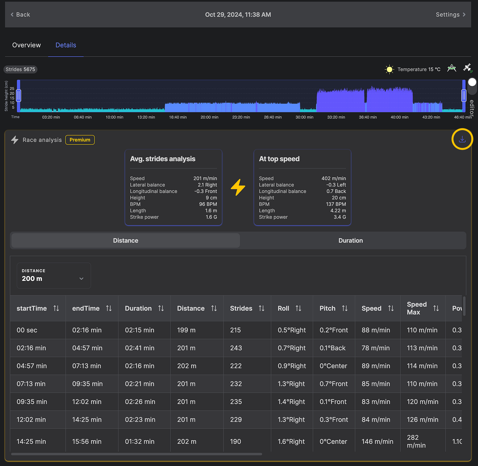Image resolution: width=478 pixels, height=466 pixels.
Task: Click the horse track icon near temperature
Action: (x=452, y=68)
